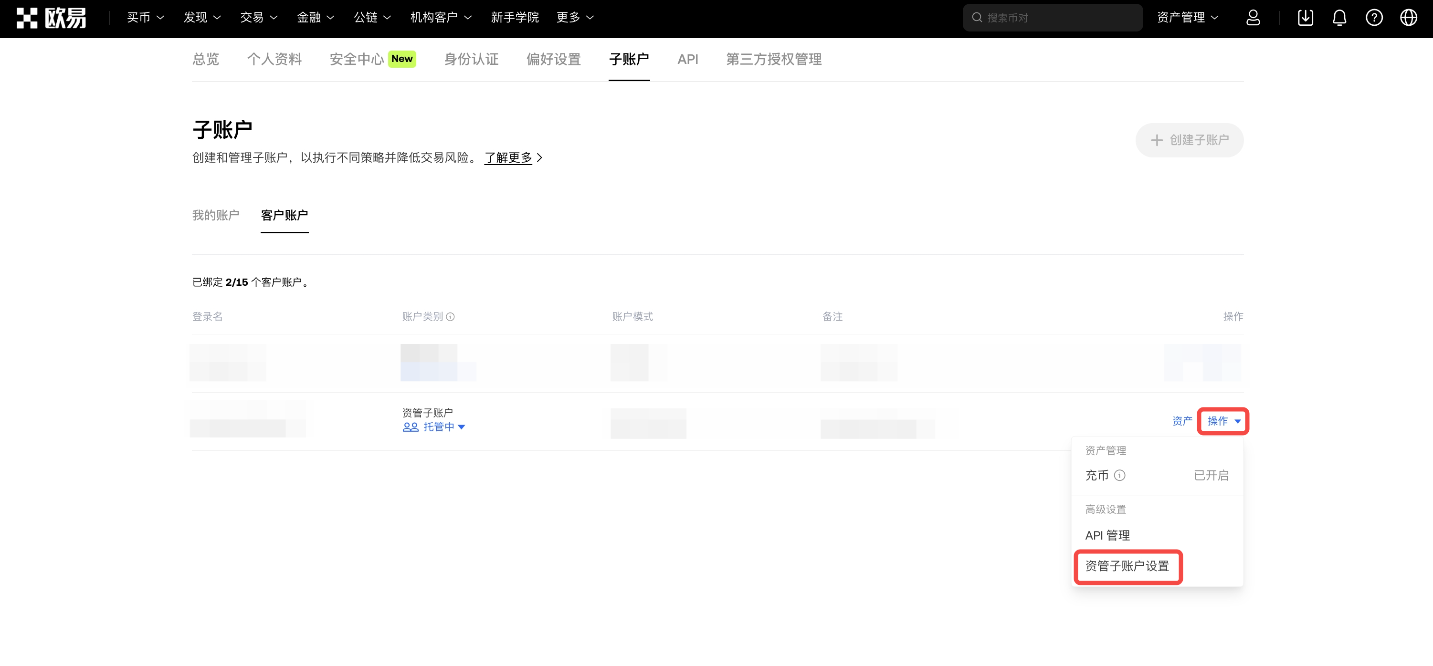Screen dimensions: 1433x666
Task: Open the notifications bell
Action: [x=1339, y=18]
